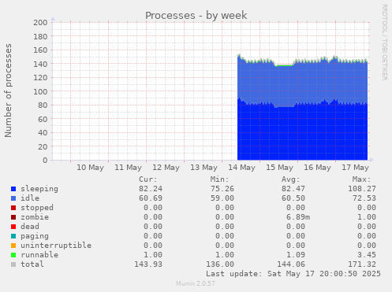
Task: Click idle average value 60.50
Action: coord(293,198)
